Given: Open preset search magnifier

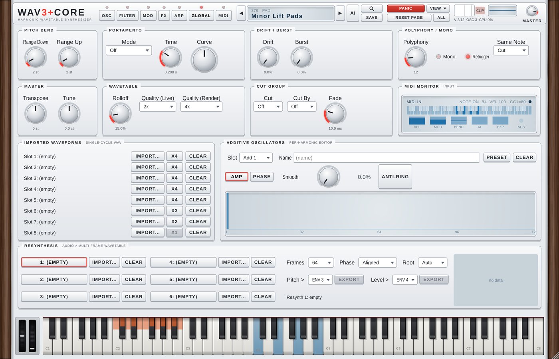Looking at the screenshot, I should [372, 9].
